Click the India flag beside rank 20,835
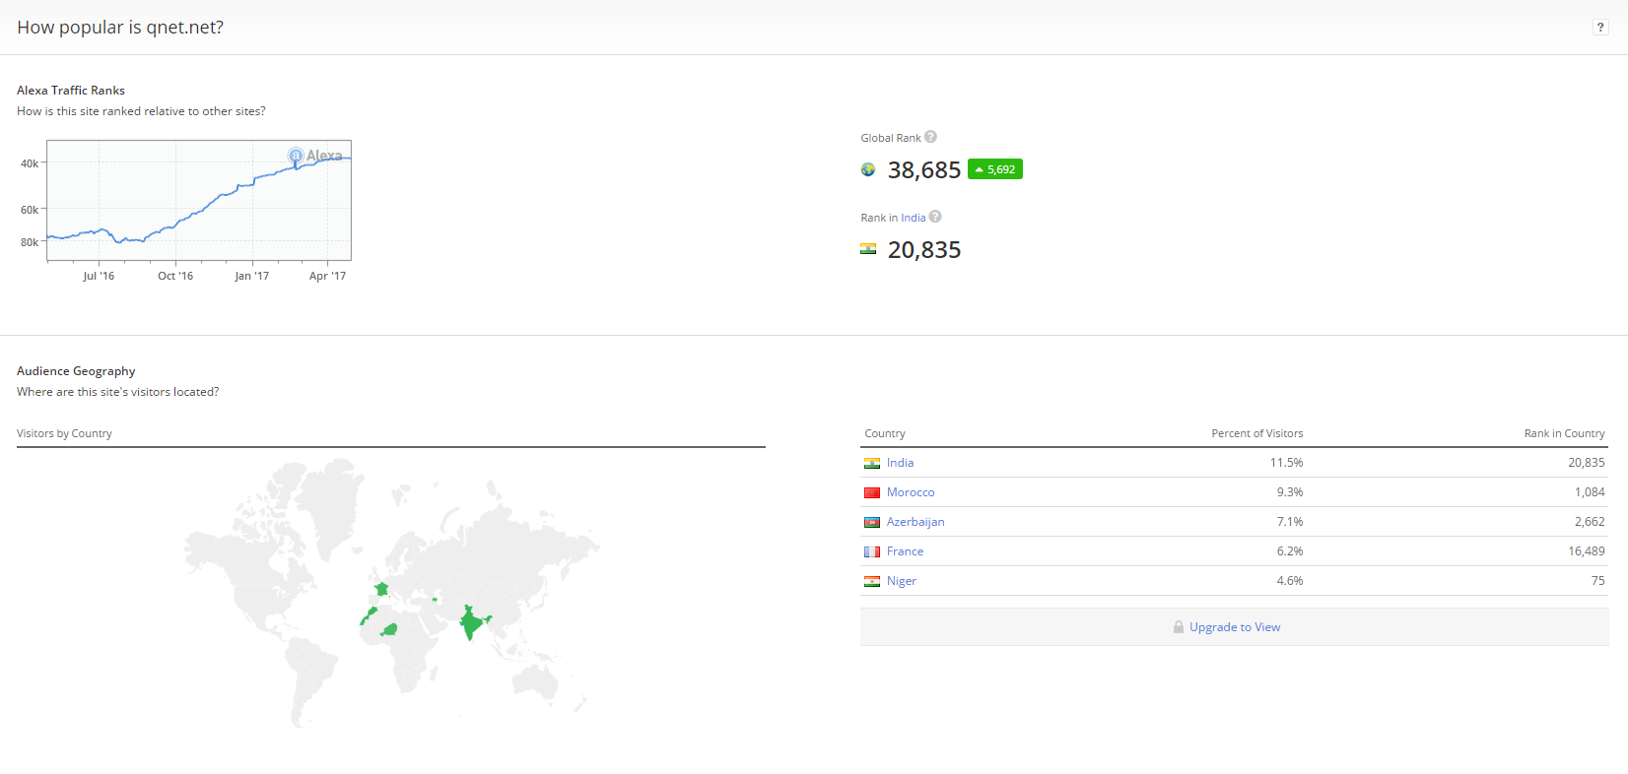This screenshot has height=774, width=1628. tap(868, 249)
